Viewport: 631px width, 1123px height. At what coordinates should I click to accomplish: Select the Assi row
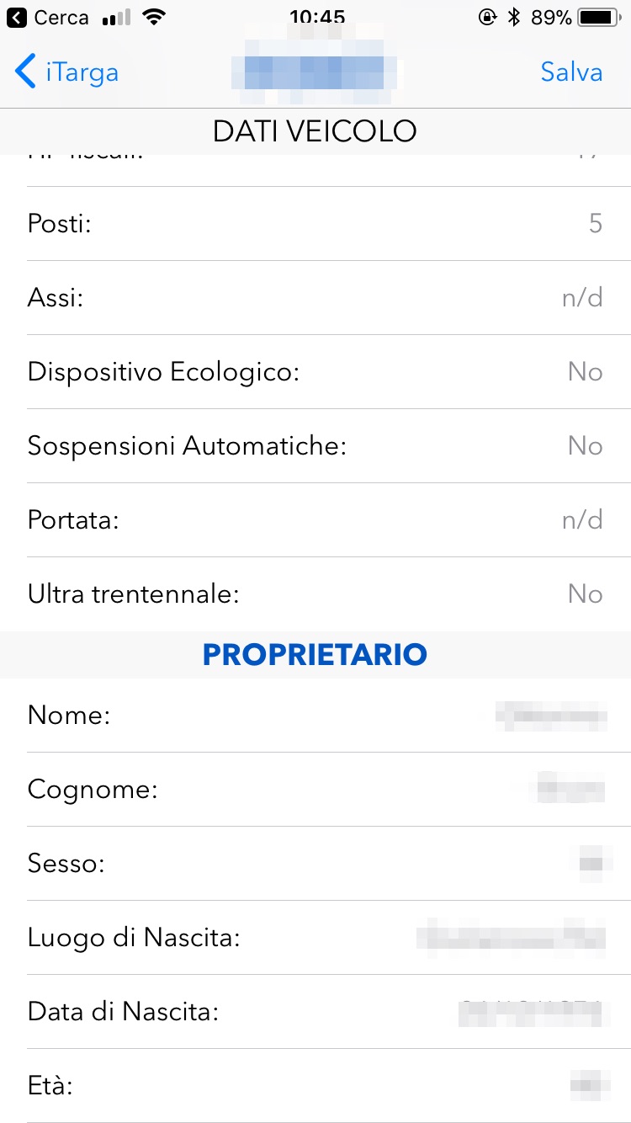(x=315, y=298)
